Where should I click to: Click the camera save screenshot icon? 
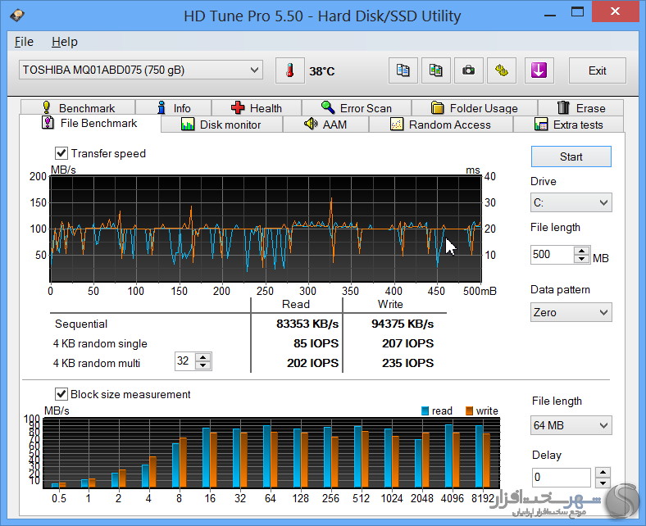468,70
